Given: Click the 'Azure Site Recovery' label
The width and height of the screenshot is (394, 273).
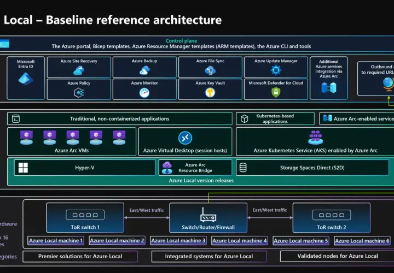Looking at the screenshot, I should pyautogui.click(x=79, y=61).
